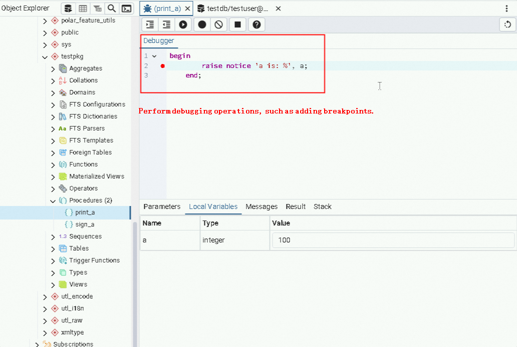Click Continue/Start debugger button

(183, 24)
